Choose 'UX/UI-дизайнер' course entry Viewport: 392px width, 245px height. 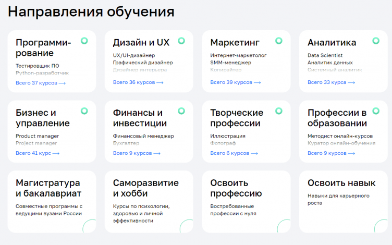pyautogui.click(x=134, y=55)
